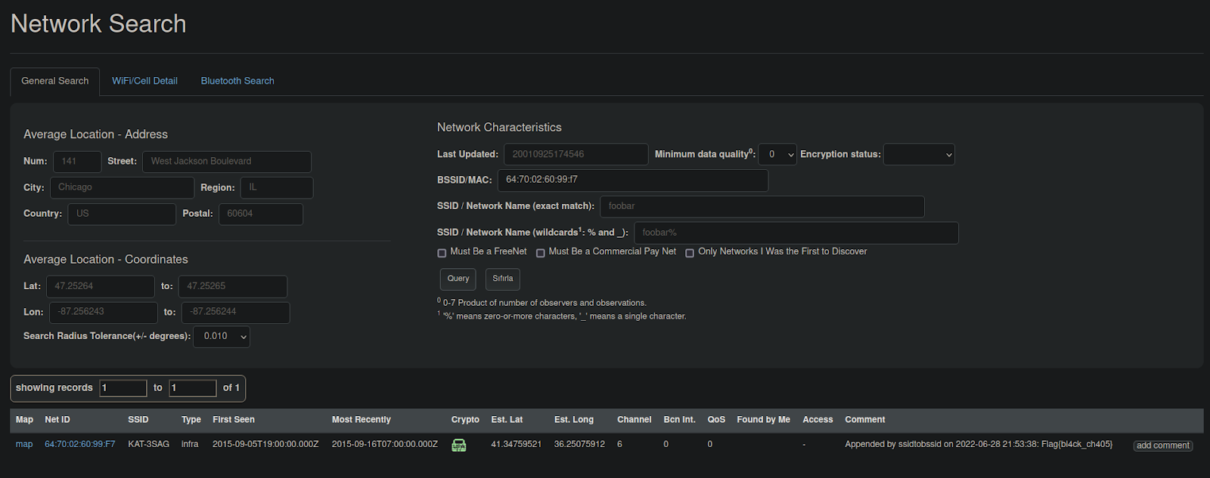The image size is (1210, 478).
Task: Click the QoS column header
Action: coord(716,420)
